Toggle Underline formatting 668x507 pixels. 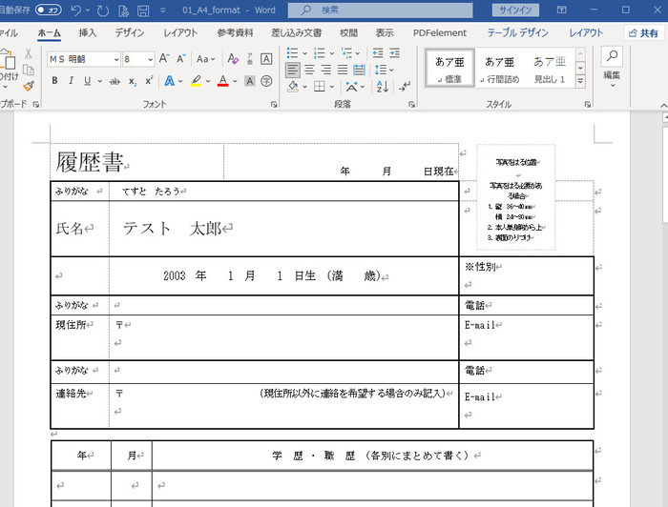[x=88, y=80]
